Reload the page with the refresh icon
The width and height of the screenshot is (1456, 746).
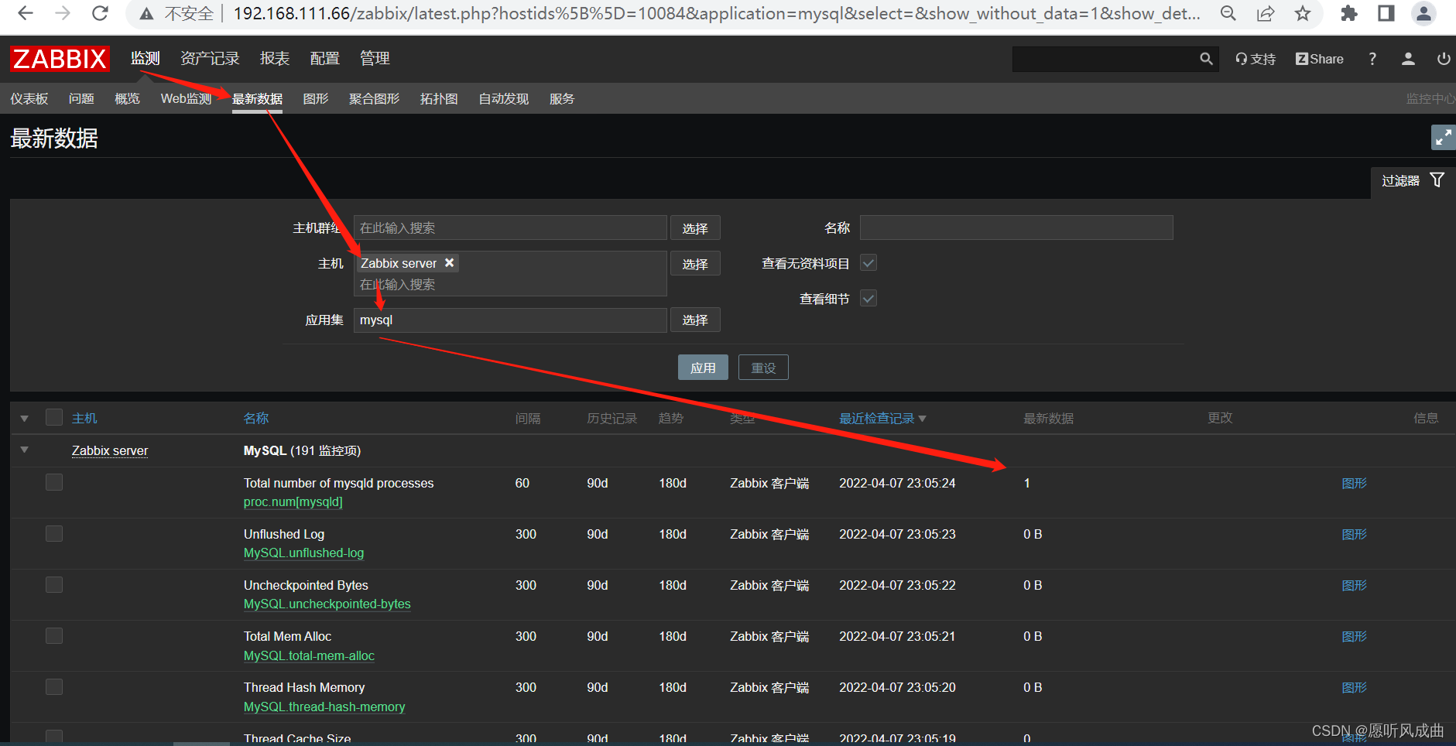[100, 13]
